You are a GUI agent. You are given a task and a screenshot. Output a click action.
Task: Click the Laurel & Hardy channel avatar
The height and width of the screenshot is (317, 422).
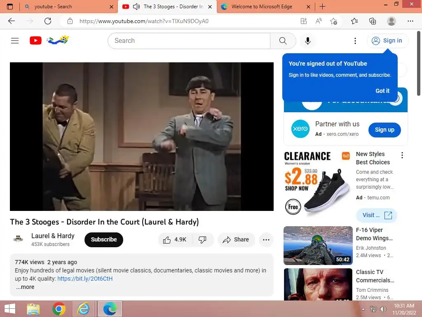[18, 239]
